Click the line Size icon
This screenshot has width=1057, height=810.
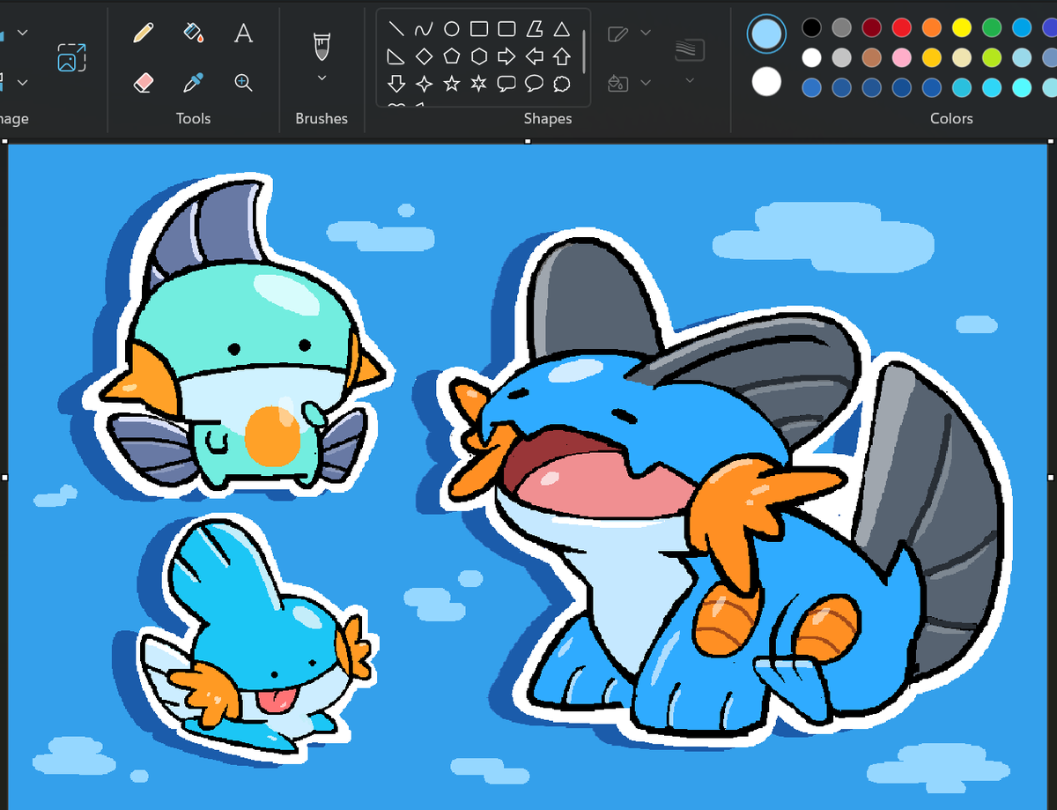[689, 49]
